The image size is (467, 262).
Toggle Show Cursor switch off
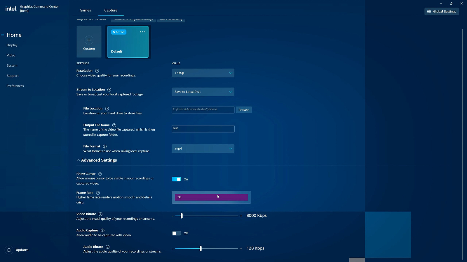[x=176, y=179]
